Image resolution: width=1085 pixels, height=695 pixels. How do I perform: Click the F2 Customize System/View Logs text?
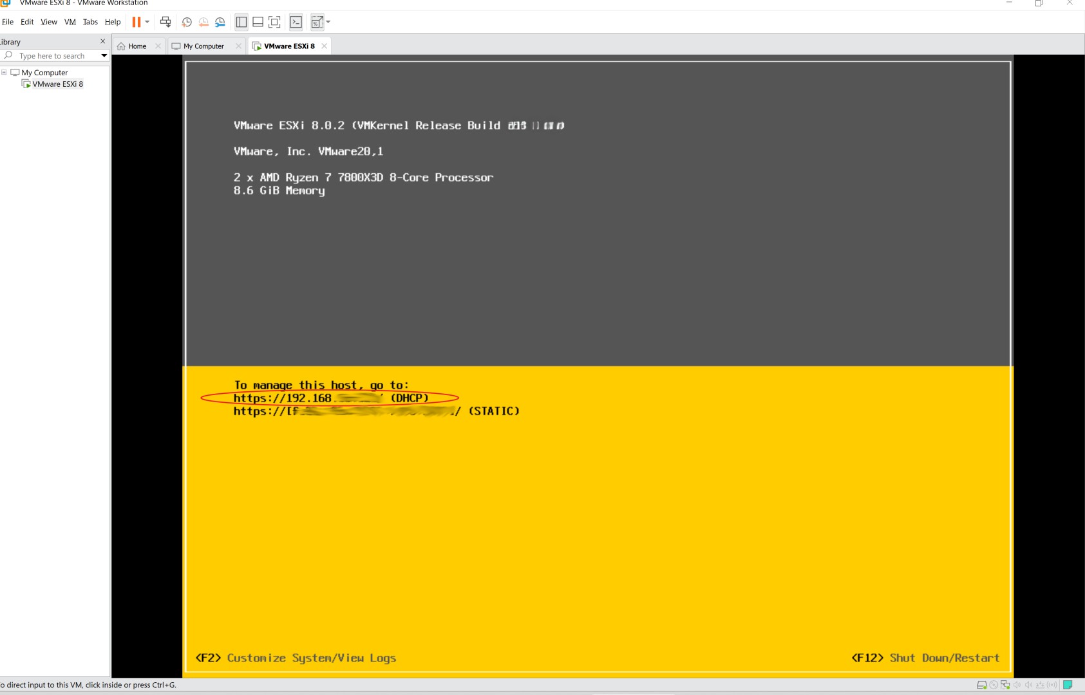tap(296, 658)
